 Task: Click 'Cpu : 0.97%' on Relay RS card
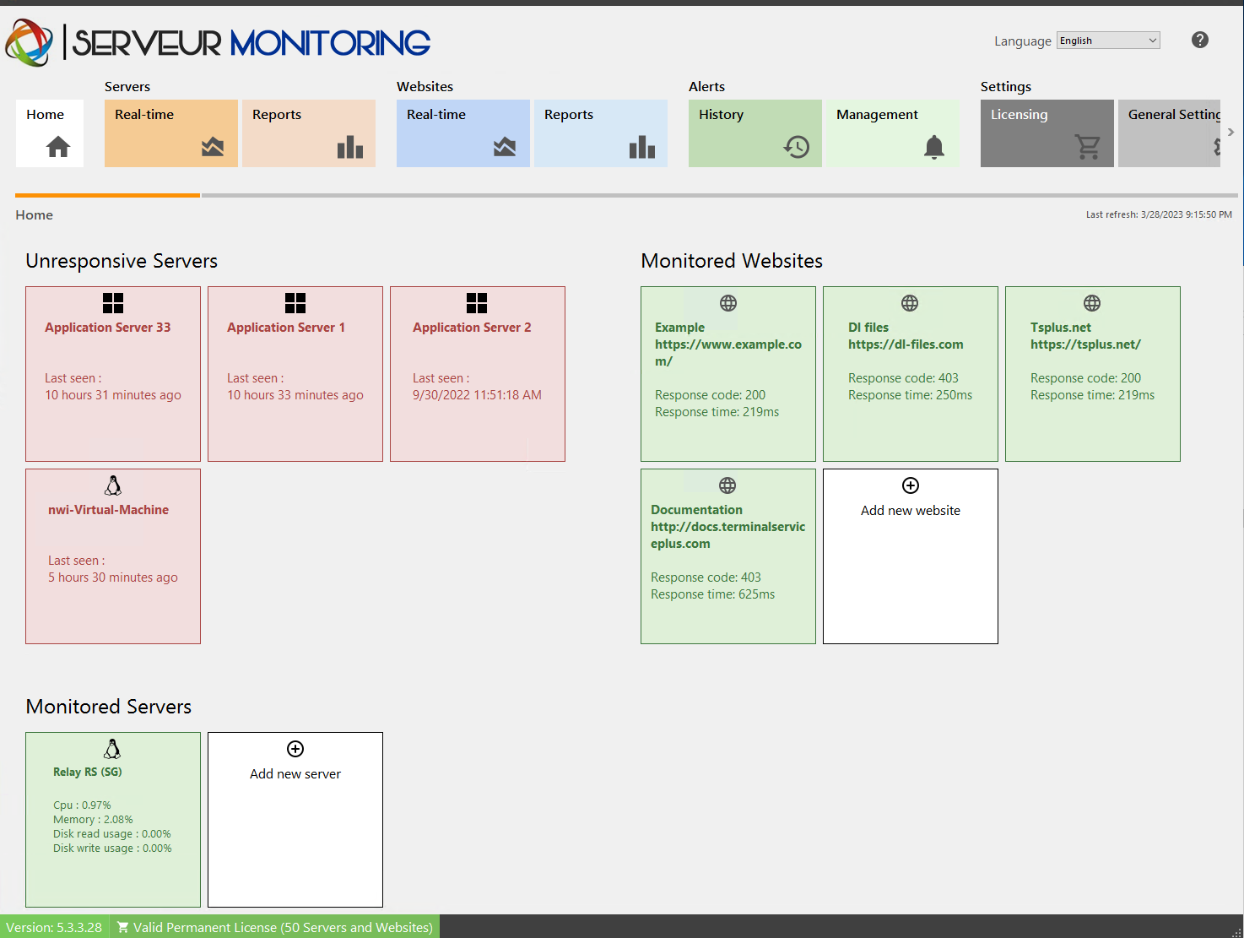82,805
